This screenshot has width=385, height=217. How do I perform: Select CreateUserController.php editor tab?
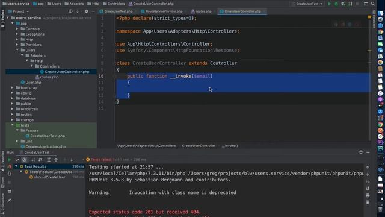(242, 11)
